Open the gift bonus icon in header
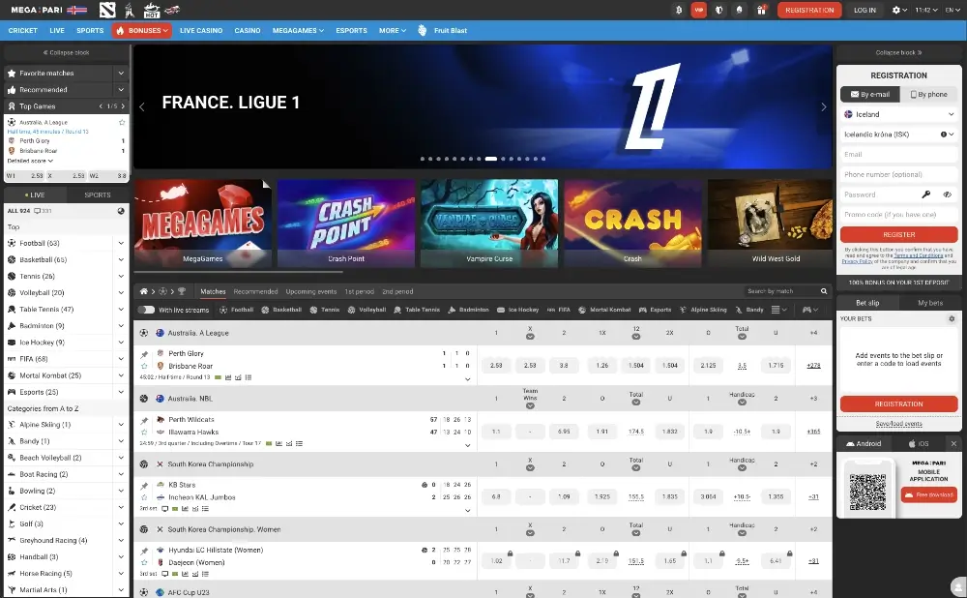This screenshot has height=598, width=967. 761,10
